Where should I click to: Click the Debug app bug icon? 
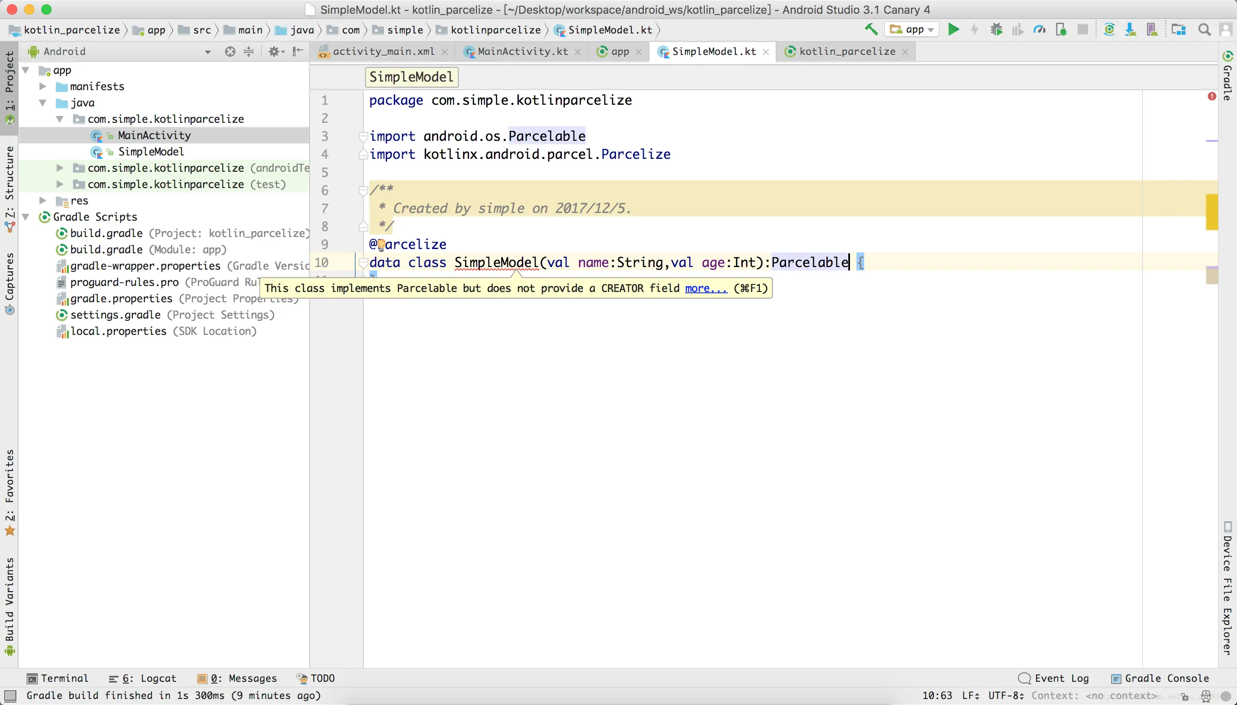point(996,30)
